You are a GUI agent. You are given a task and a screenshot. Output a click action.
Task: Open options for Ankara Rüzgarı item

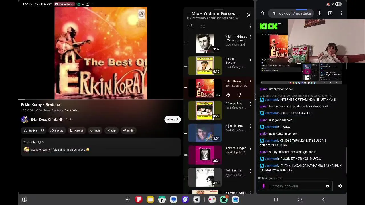250,149
